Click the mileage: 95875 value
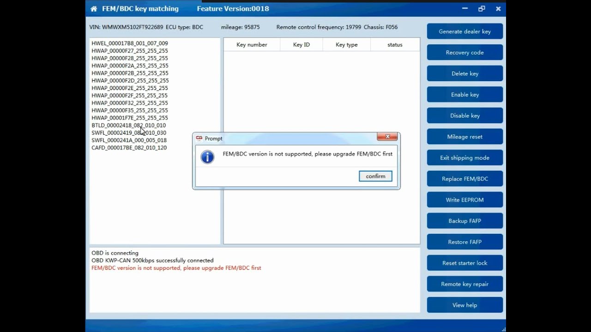 240,27
